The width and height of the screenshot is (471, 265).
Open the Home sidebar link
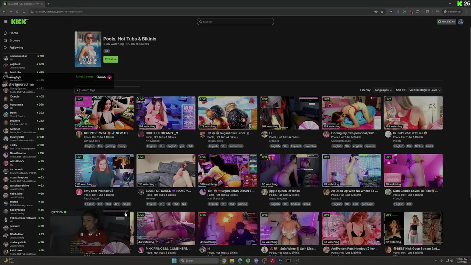(x=14, y=33)
